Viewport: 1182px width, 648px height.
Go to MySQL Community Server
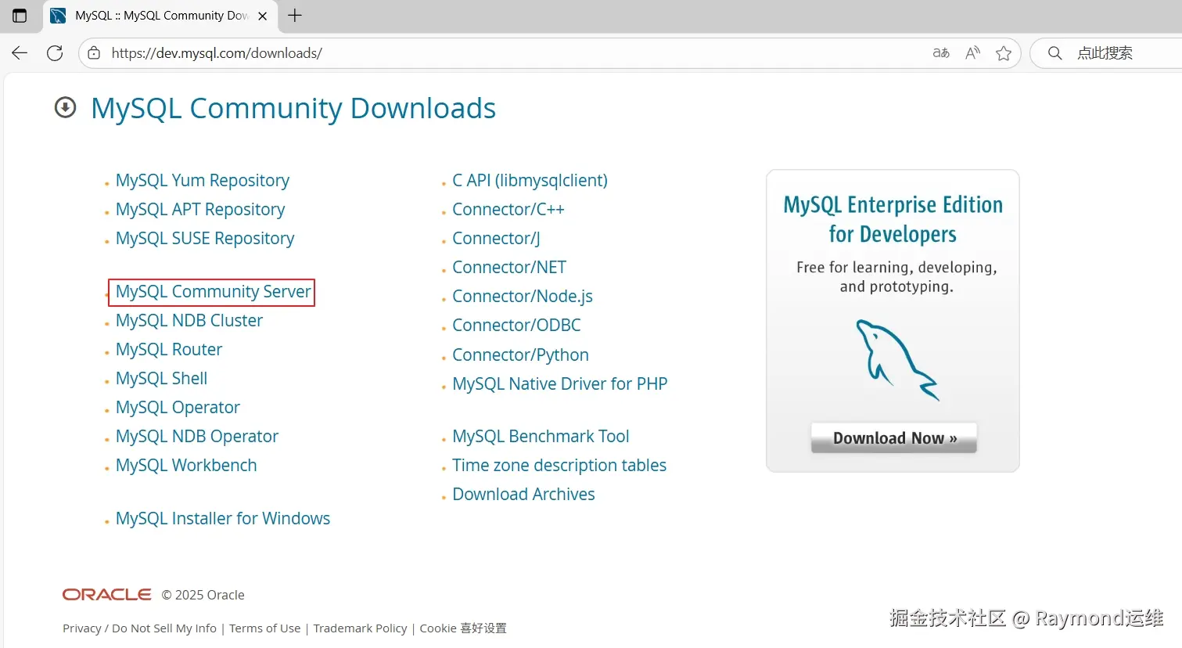coord(214,291)
